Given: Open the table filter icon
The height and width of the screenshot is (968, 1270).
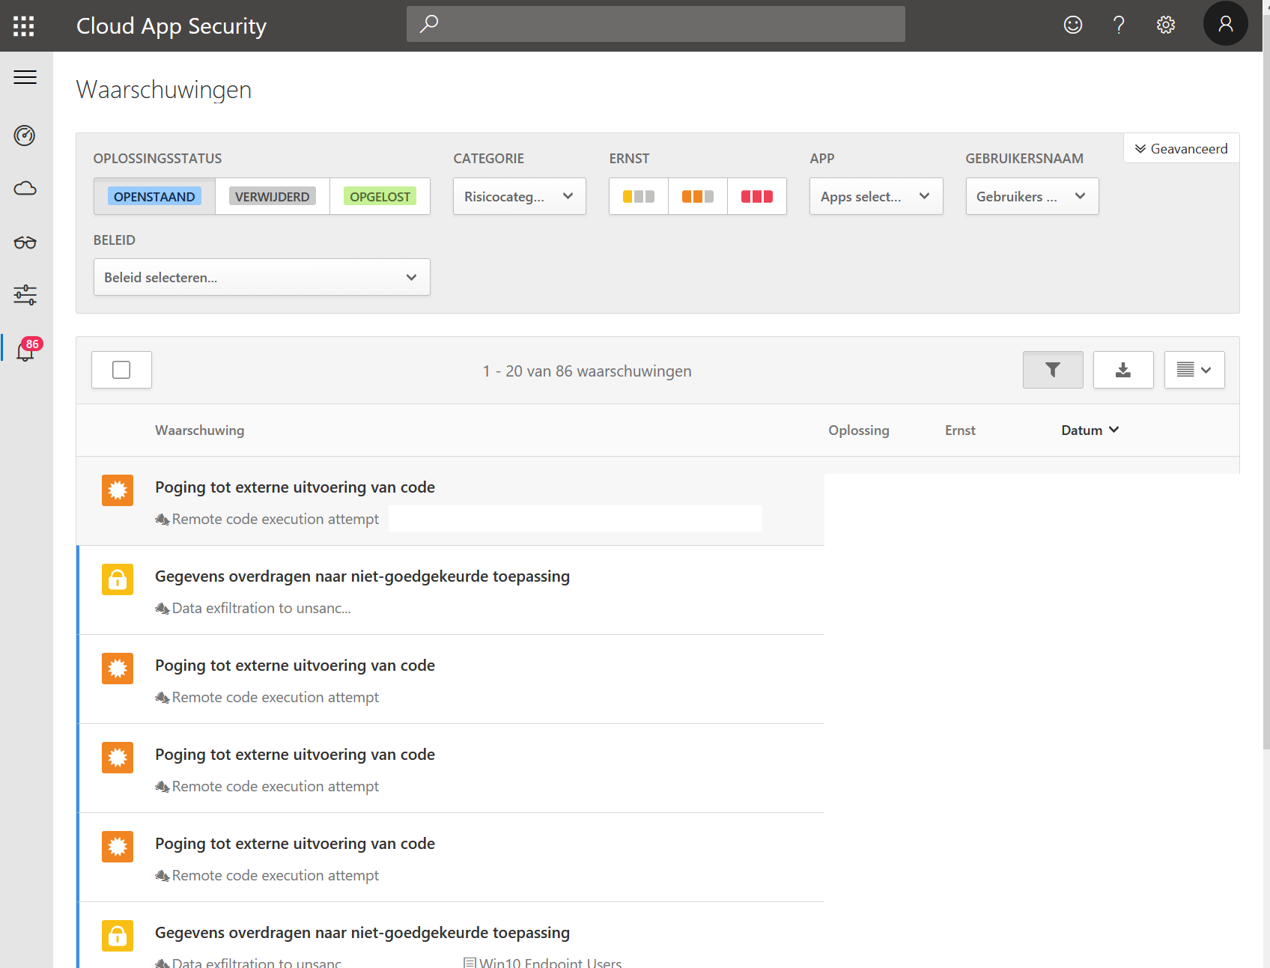Looking at the screenshot, I should point(1053,369).
